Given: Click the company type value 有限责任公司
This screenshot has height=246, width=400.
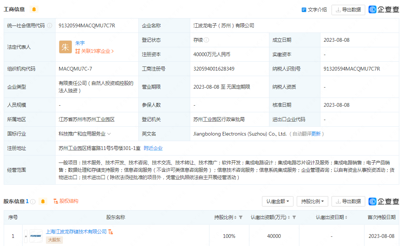Looking at the screenshot, I should tap(96, 87).
